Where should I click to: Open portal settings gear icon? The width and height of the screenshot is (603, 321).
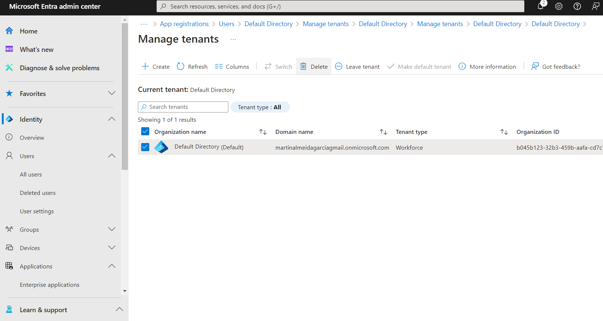pos(559,6)
